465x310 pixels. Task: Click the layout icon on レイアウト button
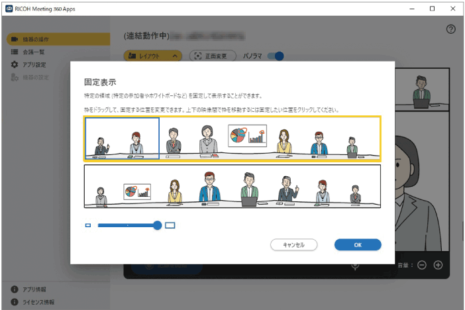132,56
